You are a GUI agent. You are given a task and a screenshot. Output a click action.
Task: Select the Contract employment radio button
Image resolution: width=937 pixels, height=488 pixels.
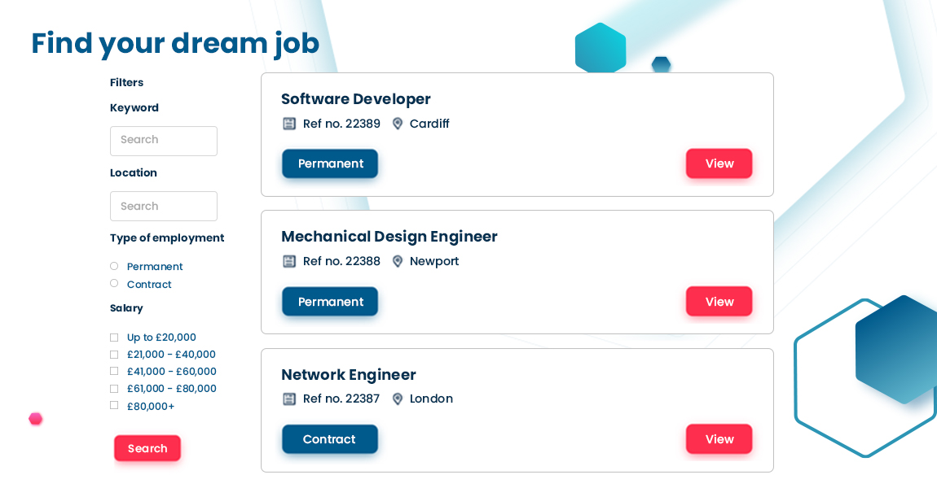tap(114, 283)
